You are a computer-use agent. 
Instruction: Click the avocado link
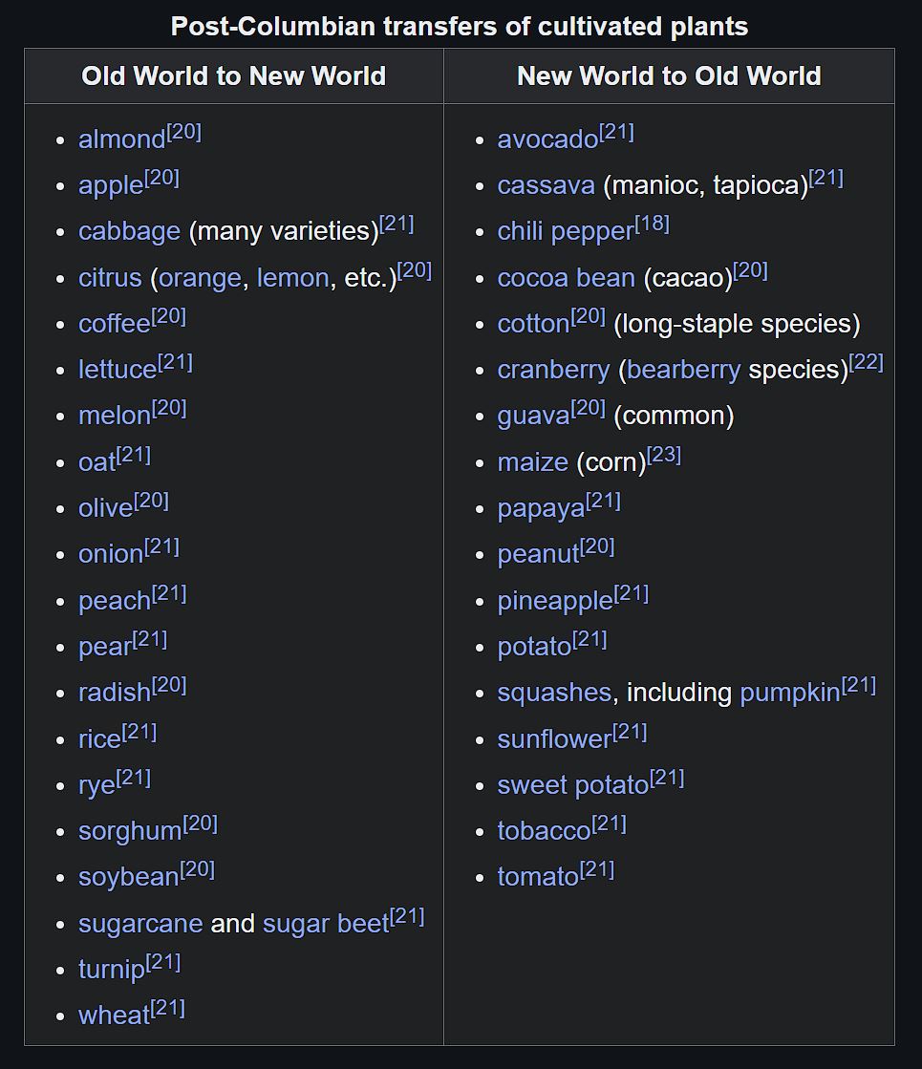coord(547,139)
